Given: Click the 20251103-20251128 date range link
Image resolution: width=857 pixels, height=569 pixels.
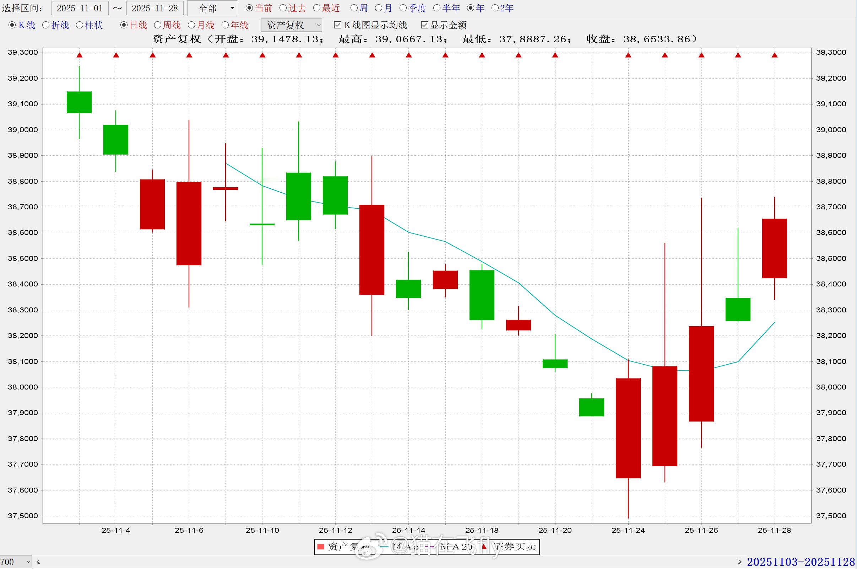Looking at the screenshot, I should point(801,562).
